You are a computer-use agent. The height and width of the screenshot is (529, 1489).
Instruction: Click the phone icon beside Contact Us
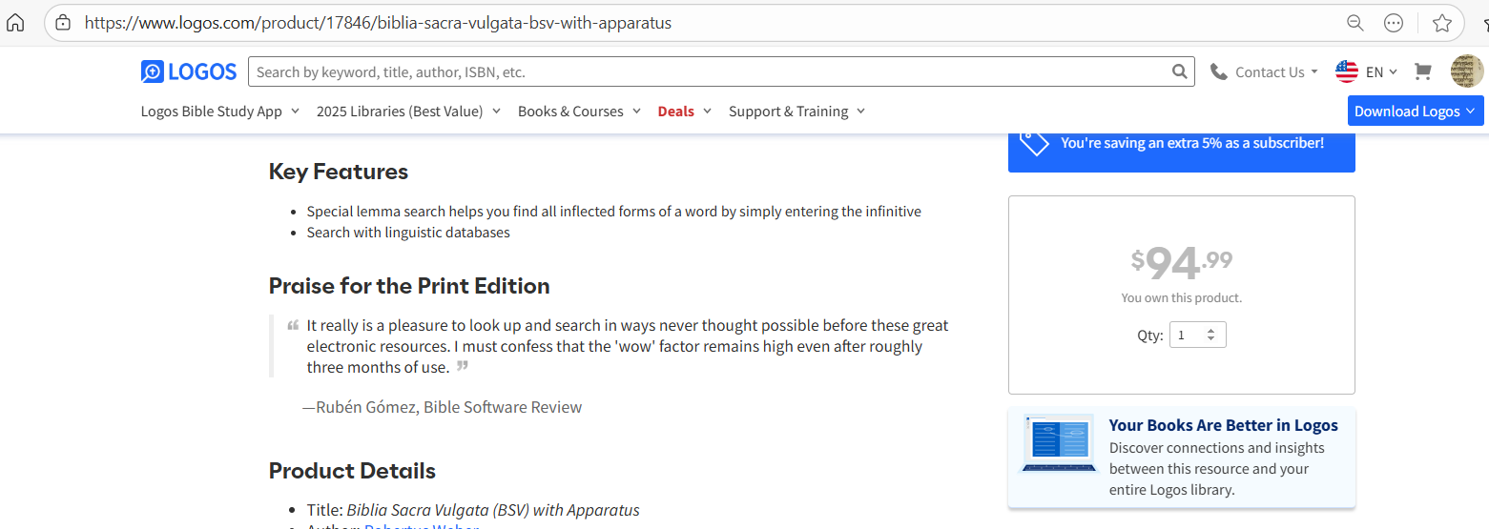tap(1218, 71)
